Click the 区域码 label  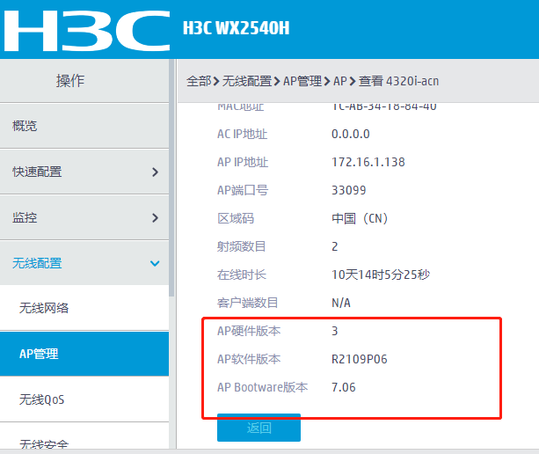236,218
